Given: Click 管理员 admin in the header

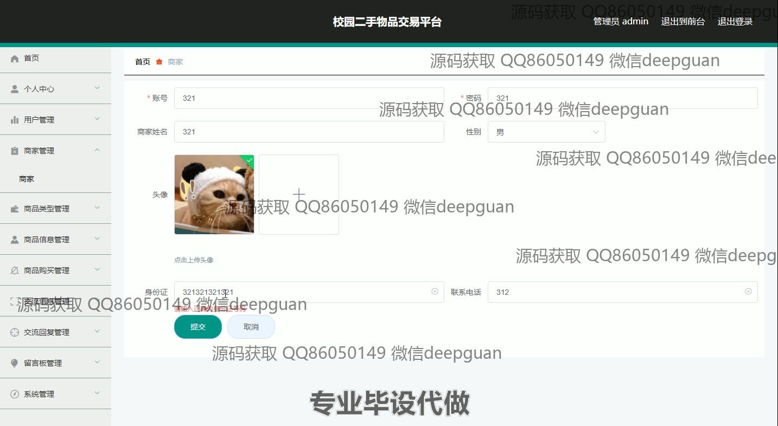Looking at the screenshot, I should pyautogui.click(x=621, y=22).
